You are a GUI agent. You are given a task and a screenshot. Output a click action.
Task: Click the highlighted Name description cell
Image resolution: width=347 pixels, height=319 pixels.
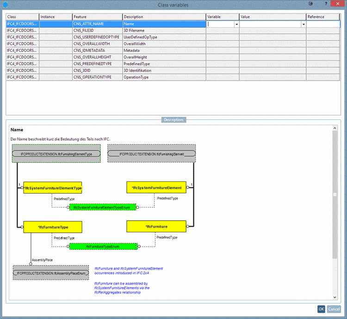[164, 24]
